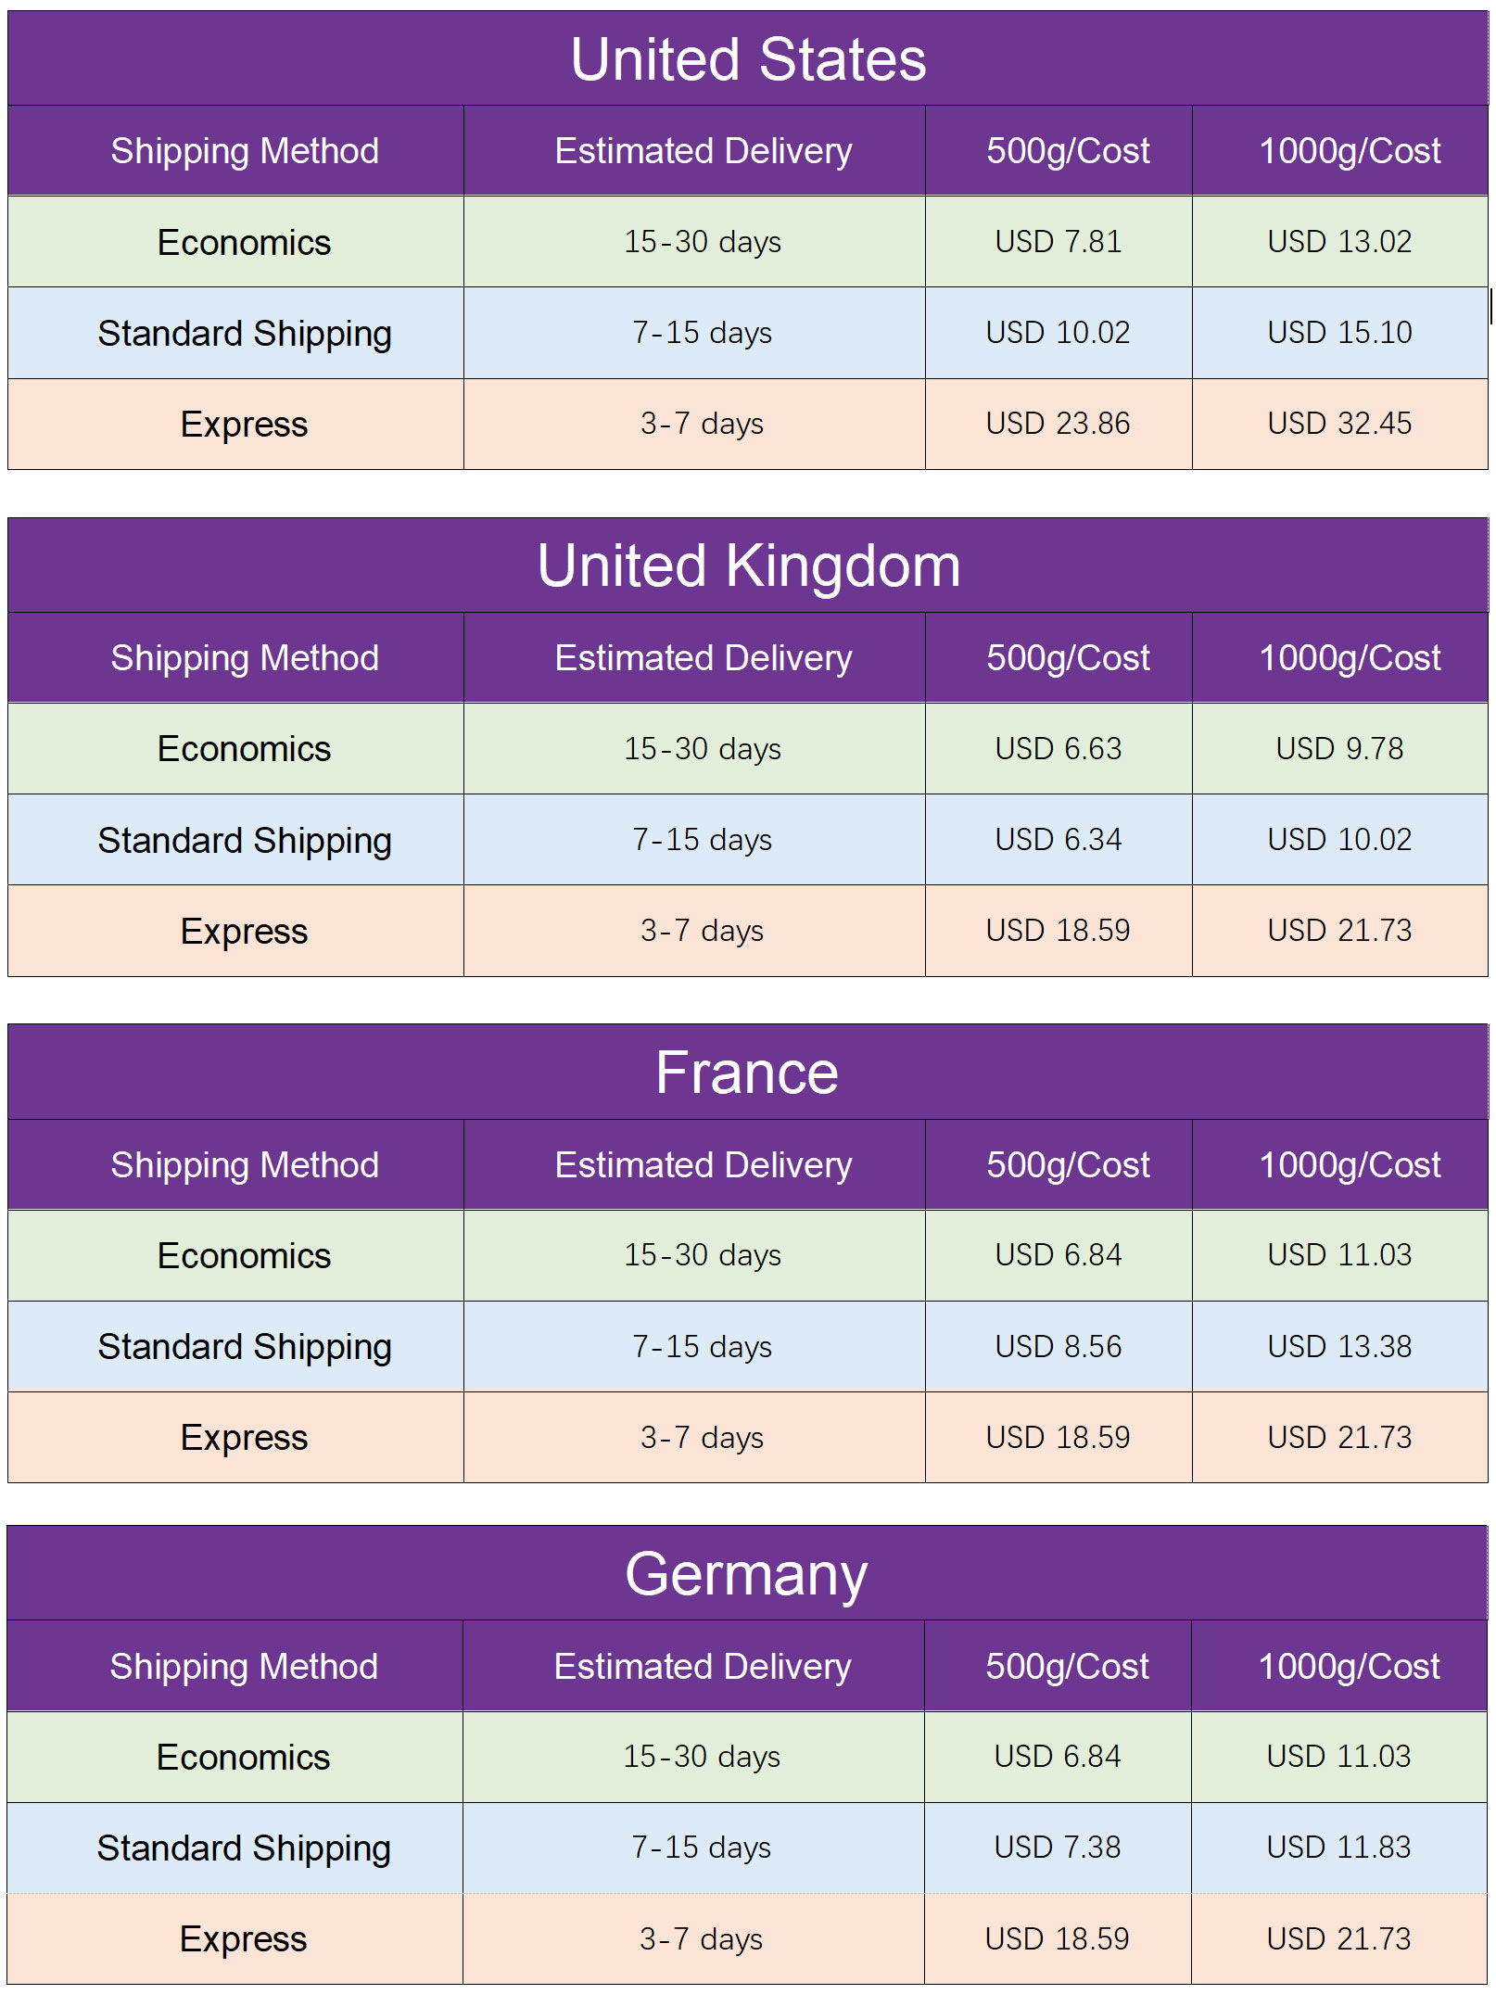Click USD 13.02 cost cell
The height and width of the screenshot is (2007, 1496).
pos(1340,241)
